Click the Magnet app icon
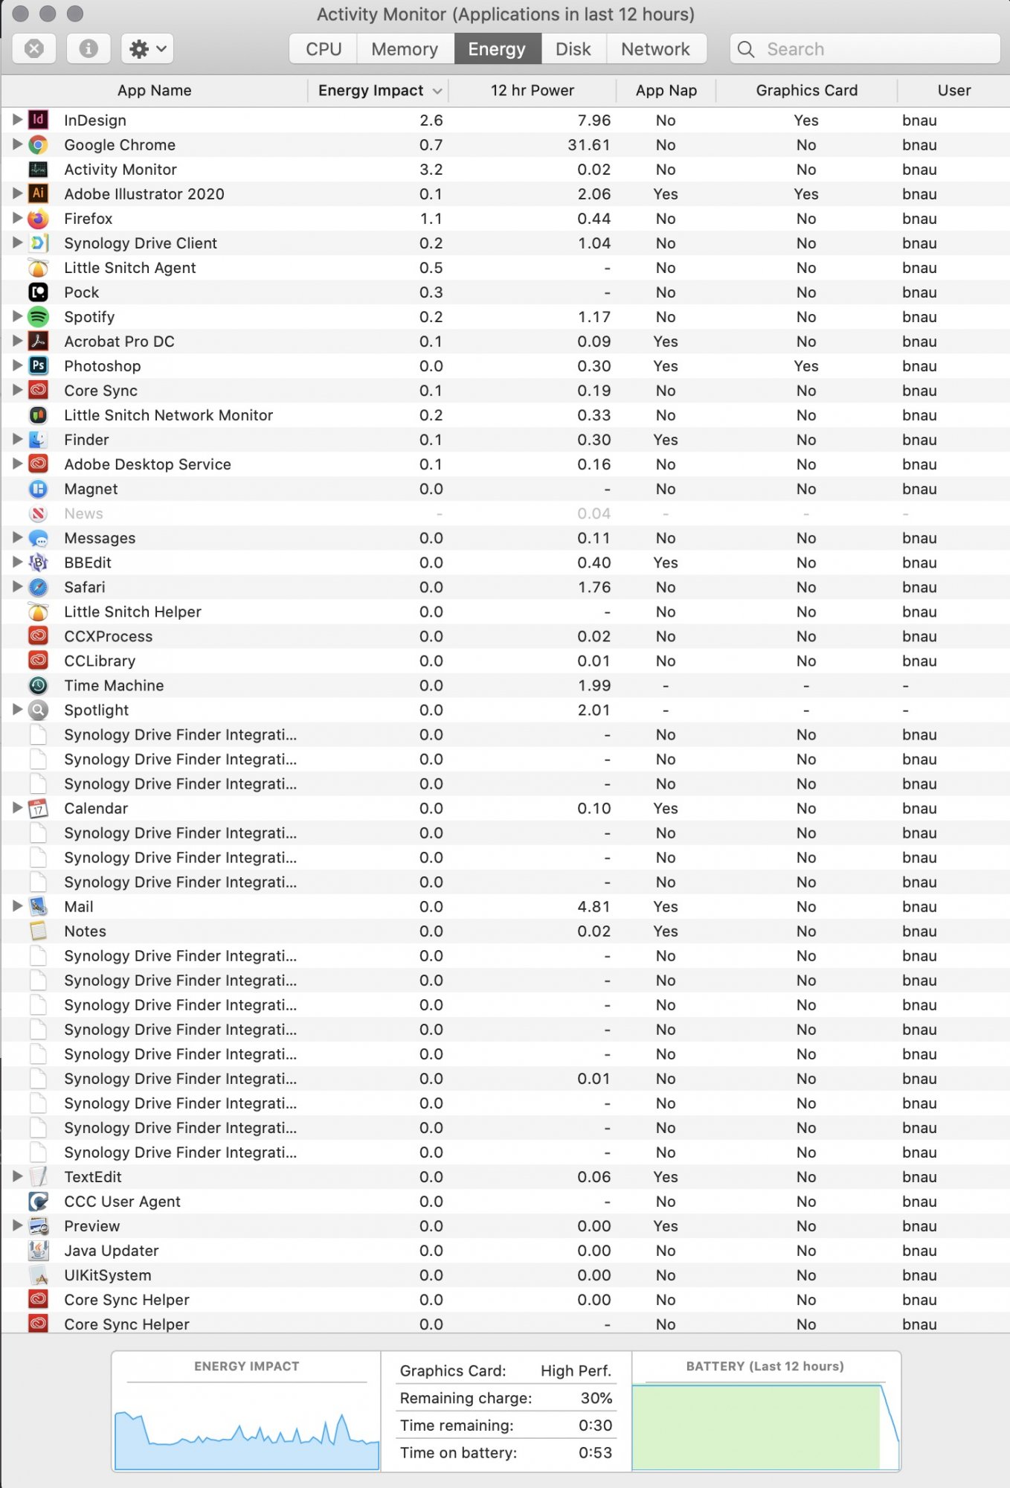1010x1488 pixels. pos(38,488)
